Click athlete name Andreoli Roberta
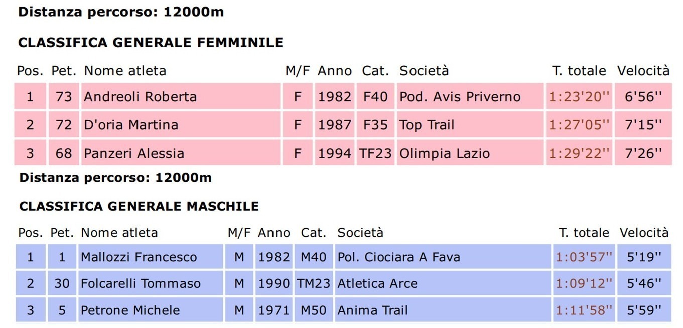 (140, 97)
